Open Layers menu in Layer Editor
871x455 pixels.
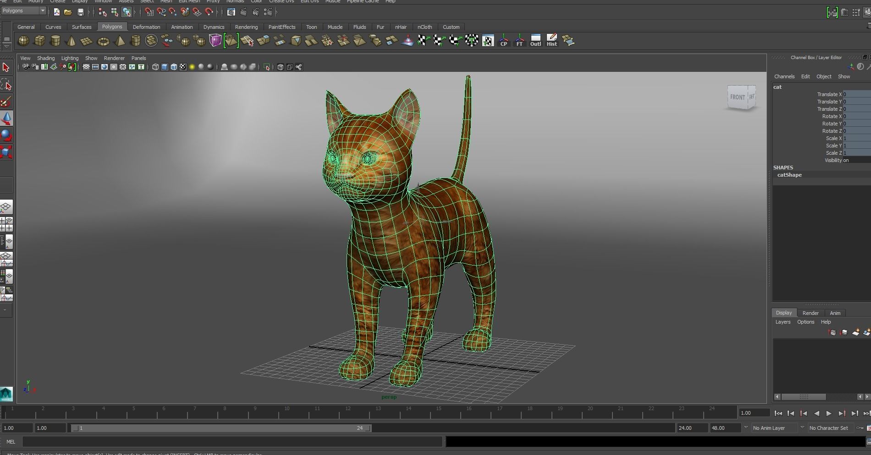[783, 322]
